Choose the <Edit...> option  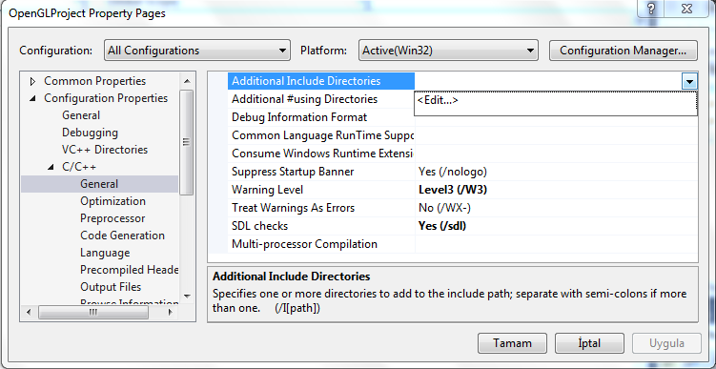coord(438,100)
